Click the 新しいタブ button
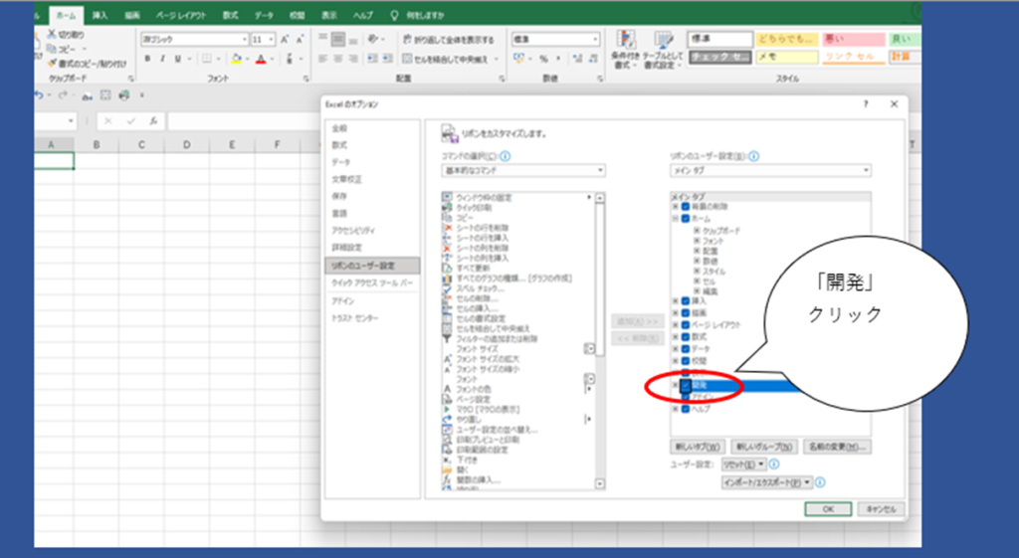 pos(698,447)
